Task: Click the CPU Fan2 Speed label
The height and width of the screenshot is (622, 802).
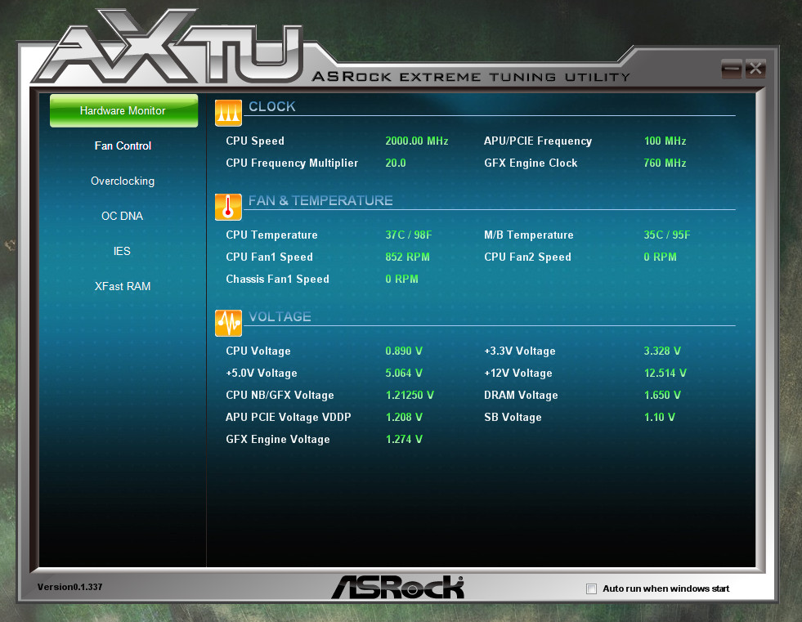Action: click(x=528, y=257)
